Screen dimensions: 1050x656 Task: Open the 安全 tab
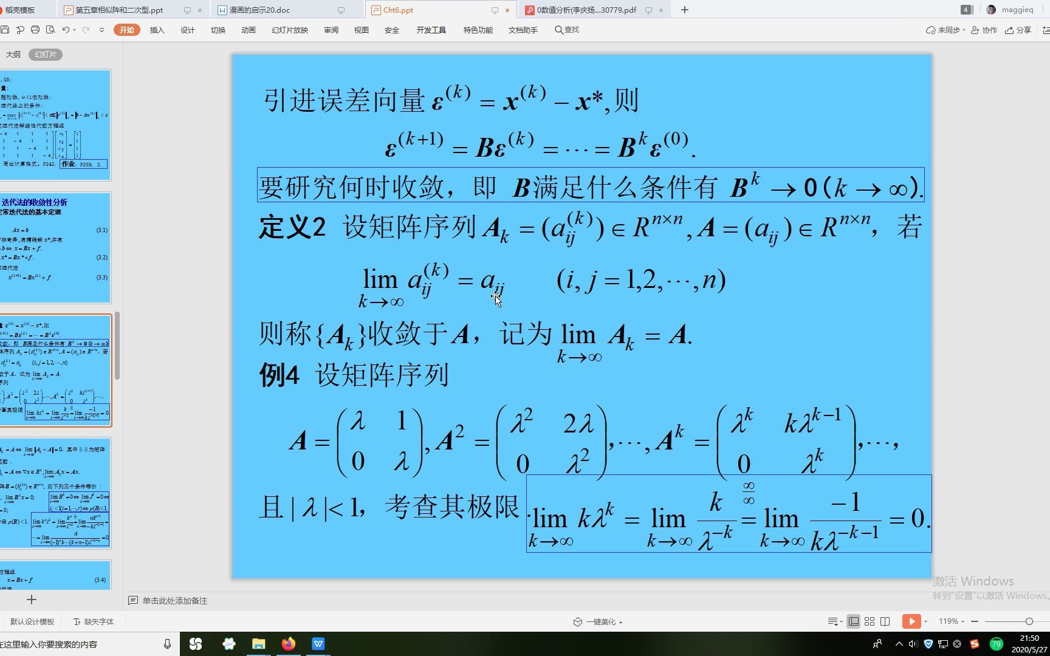pos(392,30)
